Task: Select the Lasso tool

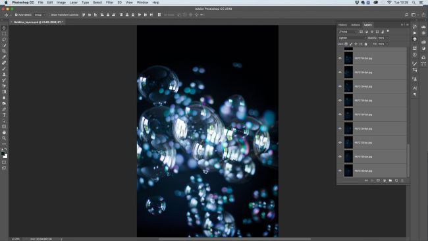Action: tap(4, 40)
